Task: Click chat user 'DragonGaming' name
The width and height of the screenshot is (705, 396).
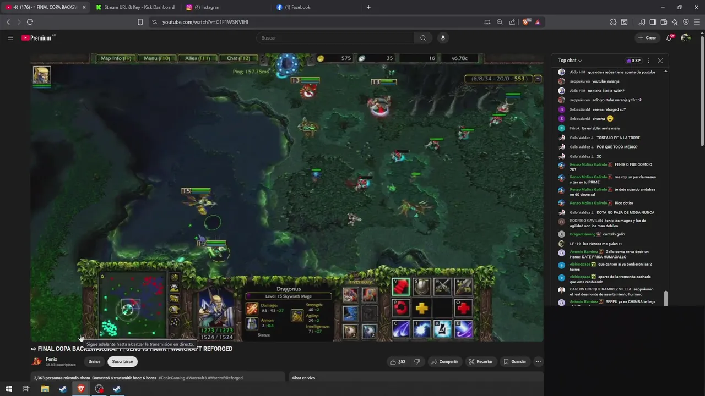Action: coord(583,234)
